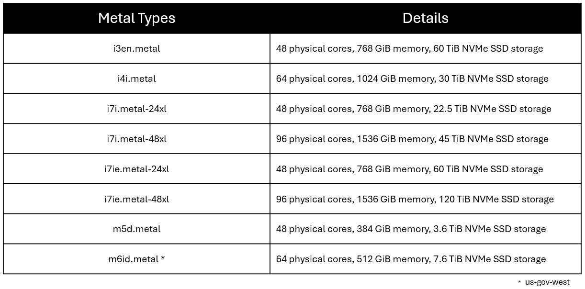Click the Metal Types column header
Screen dimensions: 585x289
136,18
